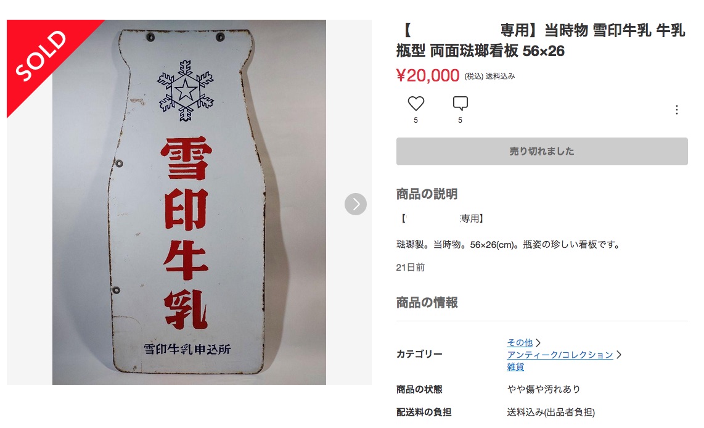Show the next product photo with the arrow

[356, 204]
